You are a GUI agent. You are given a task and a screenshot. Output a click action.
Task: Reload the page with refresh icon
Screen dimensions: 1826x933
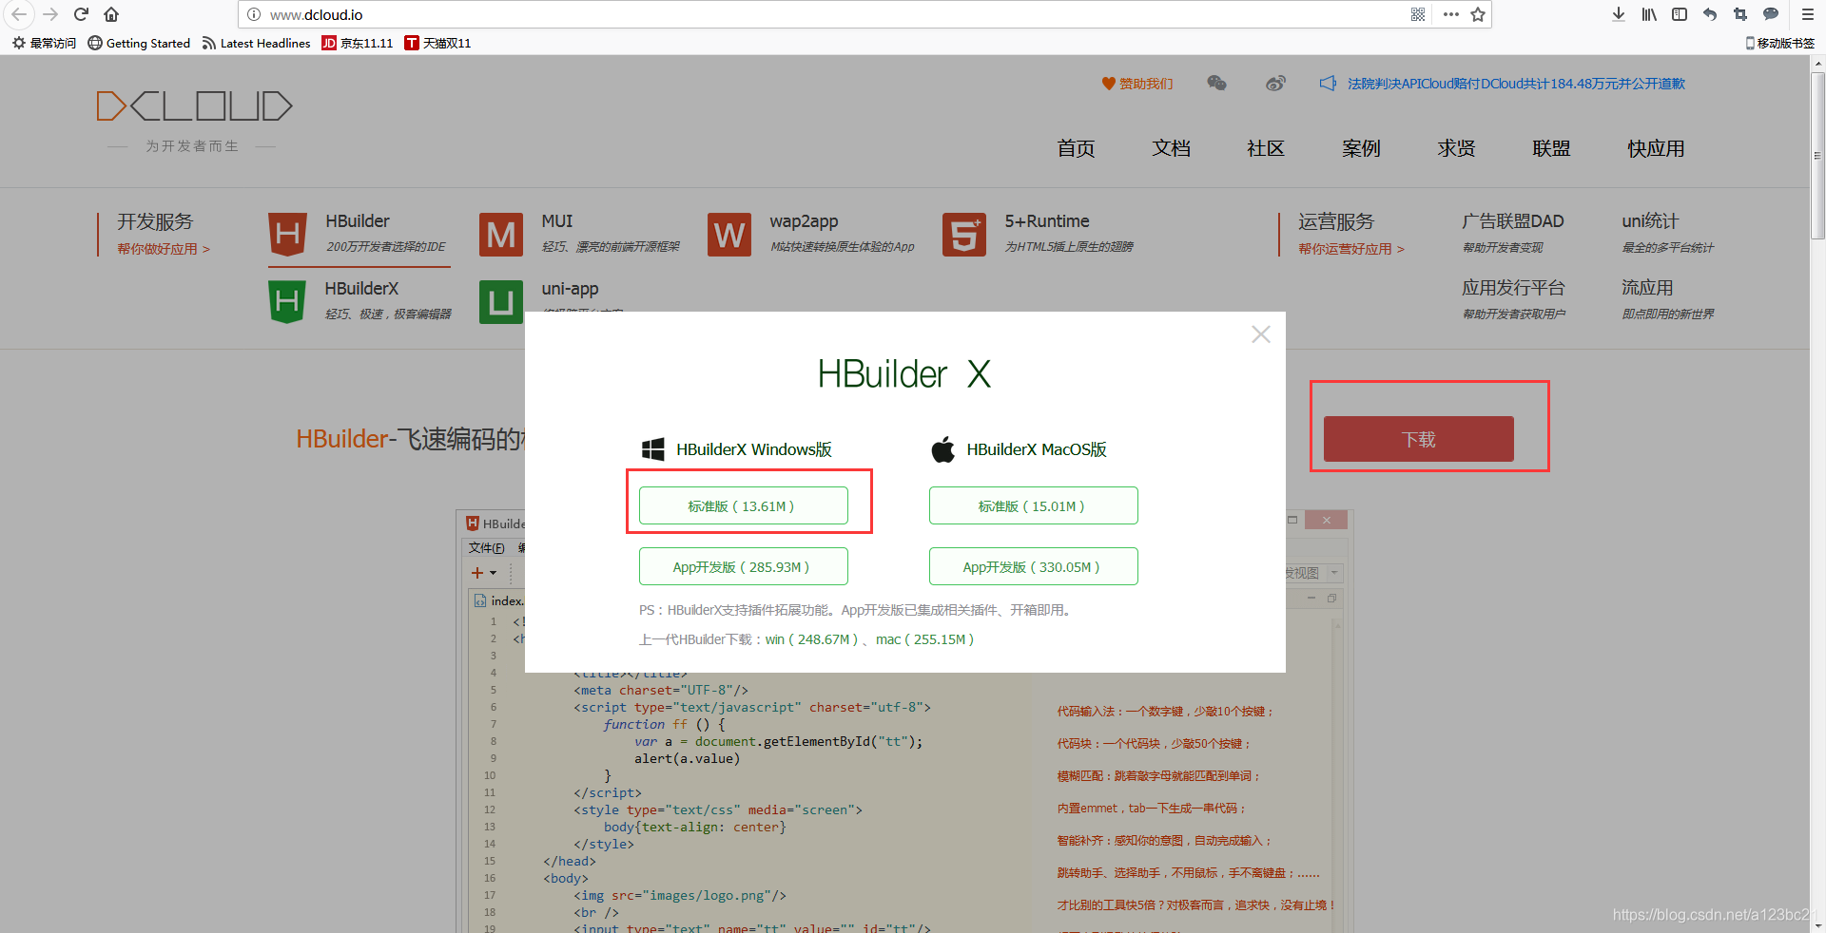tap(82, 14)
